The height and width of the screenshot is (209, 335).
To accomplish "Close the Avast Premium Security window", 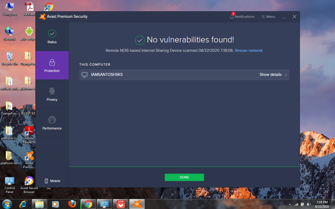I will [294, 16].
